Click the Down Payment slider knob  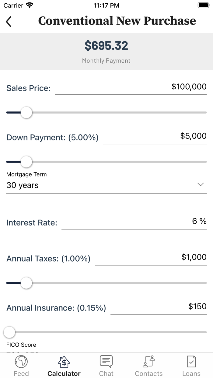[x=26, y=162]
